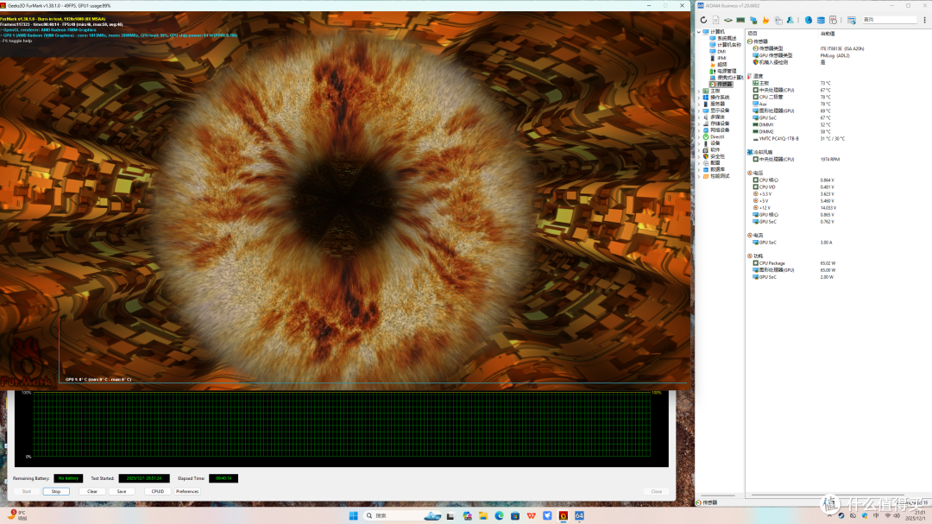
Task: Expand the 显示设备 tree node
Action: [699, 110]
